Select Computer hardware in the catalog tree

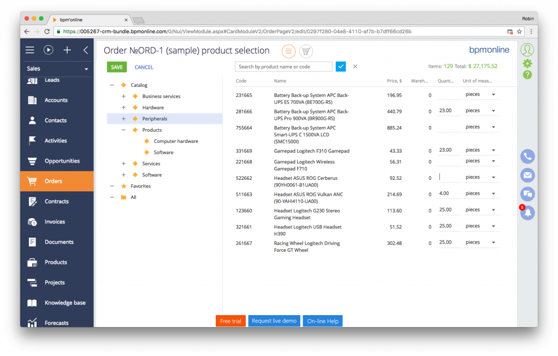click(176, 141)
